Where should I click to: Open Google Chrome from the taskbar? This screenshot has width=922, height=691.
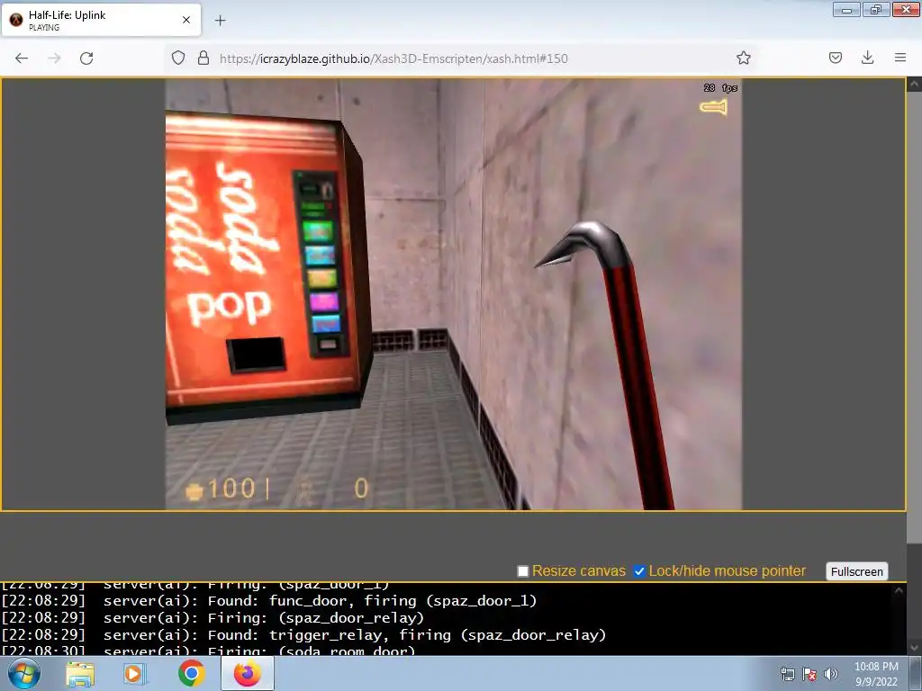(191, 673)
